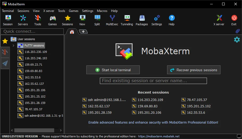
Task: Click Recover previous sessions button
Action: (x=194, y=70)
